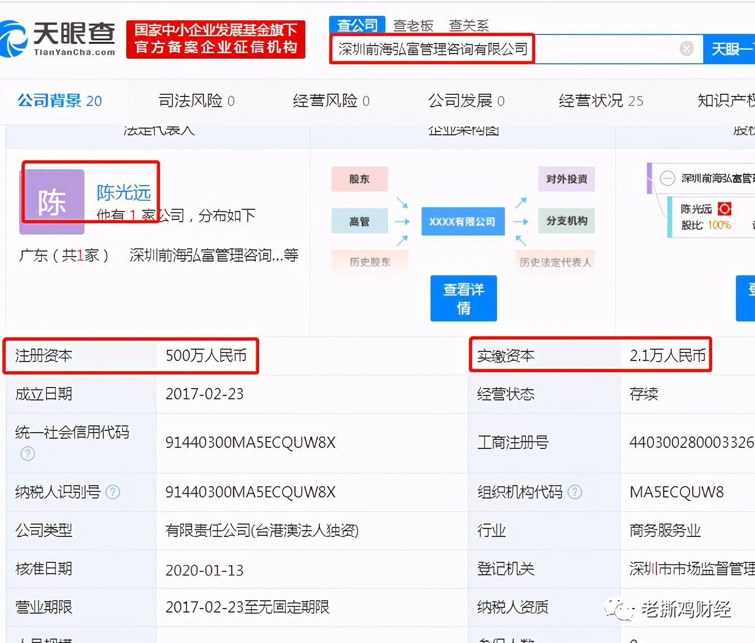Select the XXXX有限公司 center box
The image size is (755, 643).
point(463,221)
